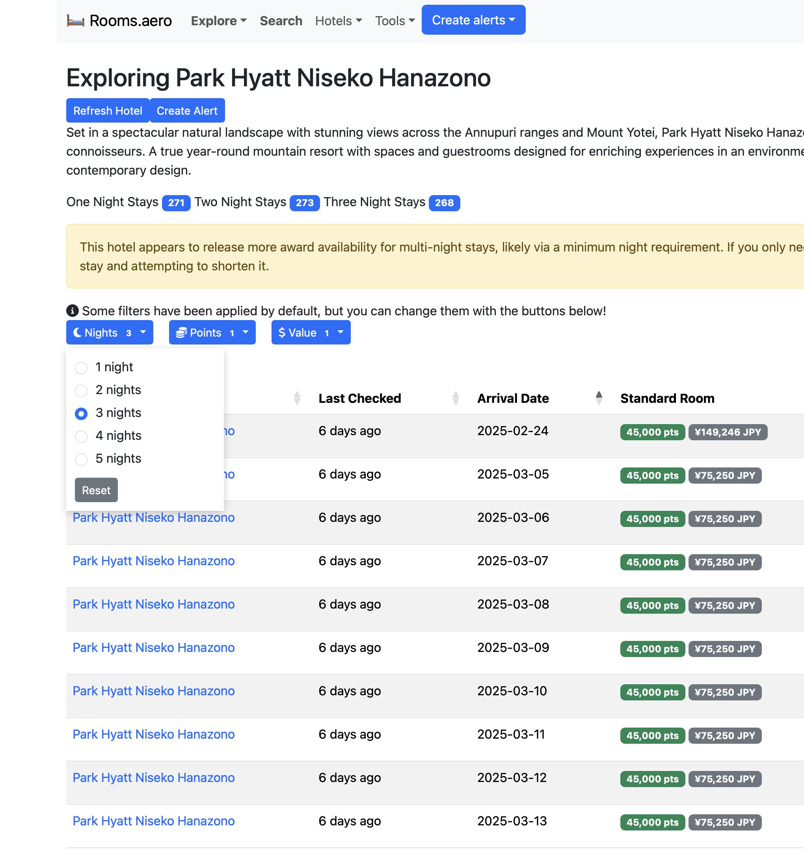Viewport: 804px width, 849px height.
Task: Click the ¥75,250 JPY badge for 2025-03-12
Action: pos(725,779)
